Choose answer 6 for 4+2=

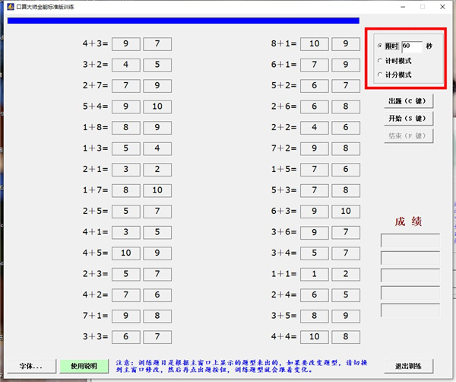point(157,295)
